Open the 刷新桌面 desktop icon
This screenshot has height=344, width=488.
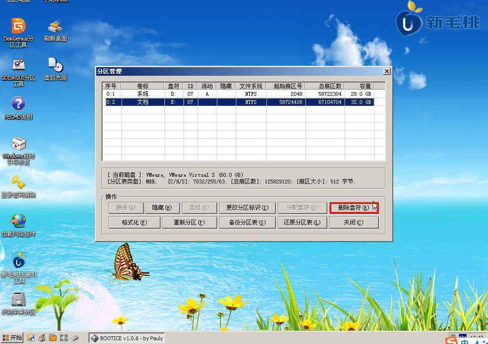pos(55,30)
